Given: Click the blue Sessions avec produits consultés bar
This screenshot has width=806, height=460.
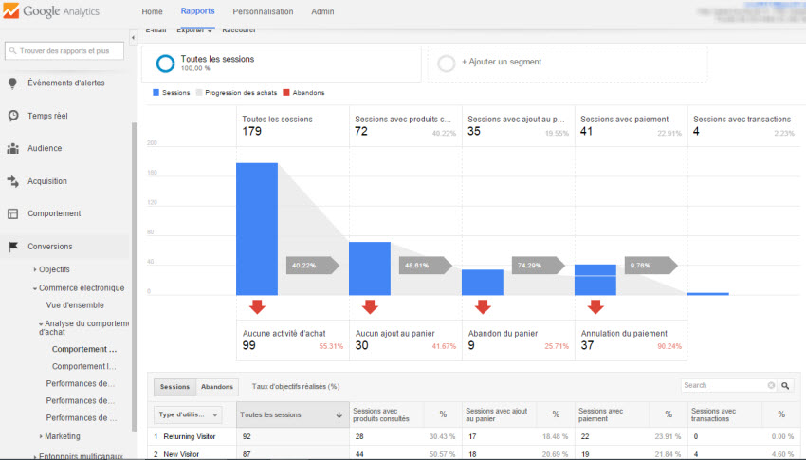Looking at the screenshot, I should coord(370,268).
